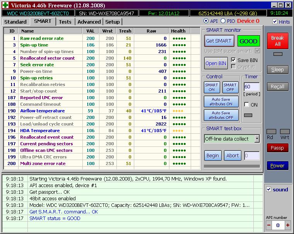Decrease API number with the minus button
Image resolution: width=294 pixels, height=234 pixels.
coord(269,225)
